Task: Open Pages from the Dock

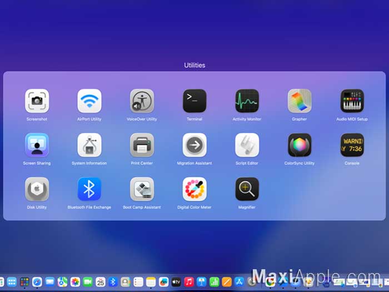Action: coord(227,282)
